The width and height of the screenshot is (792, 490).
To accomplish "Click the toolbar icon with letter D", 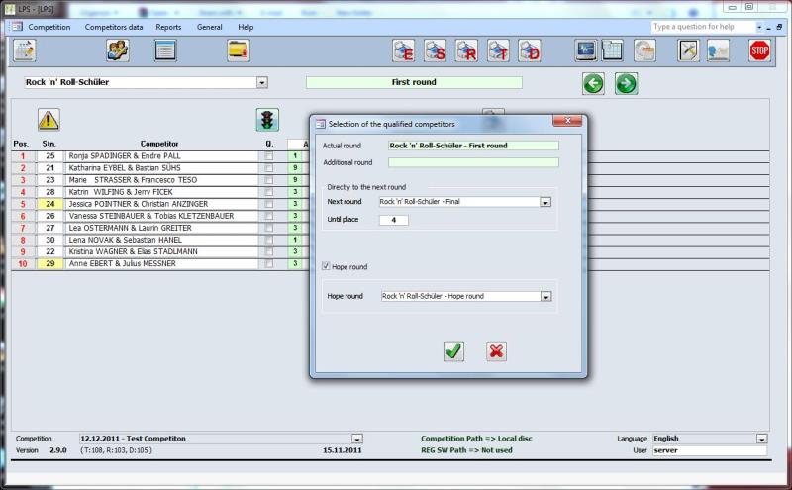I will [x=530, y=50].
